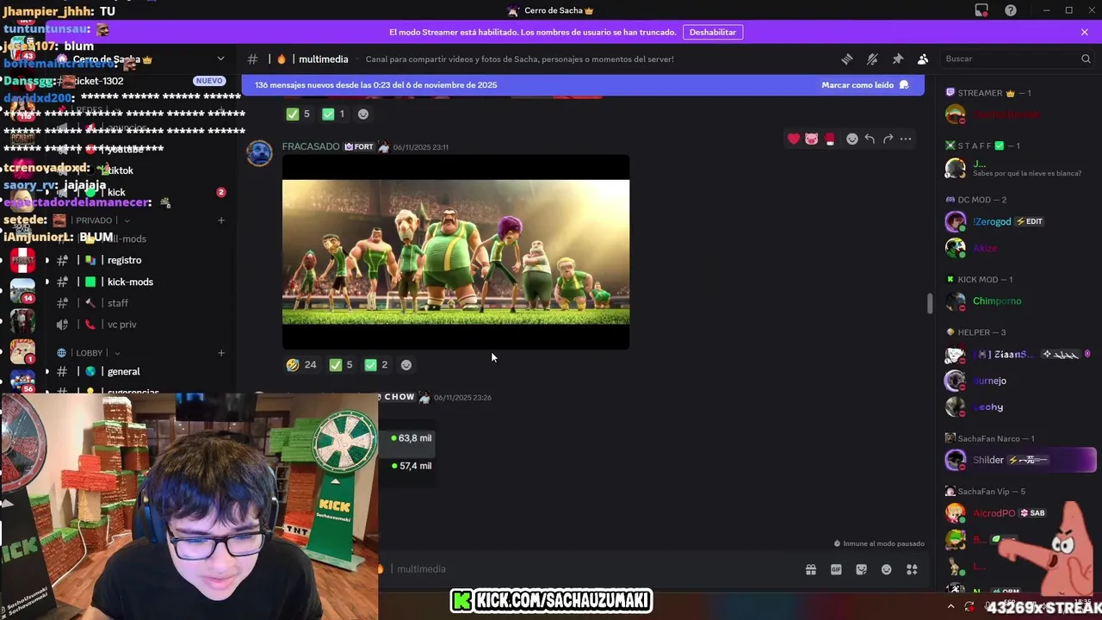This screenshot has width=1102, height=620.
Task: Open the emoji picker in message bar
Action: click(x=887, y=569)
